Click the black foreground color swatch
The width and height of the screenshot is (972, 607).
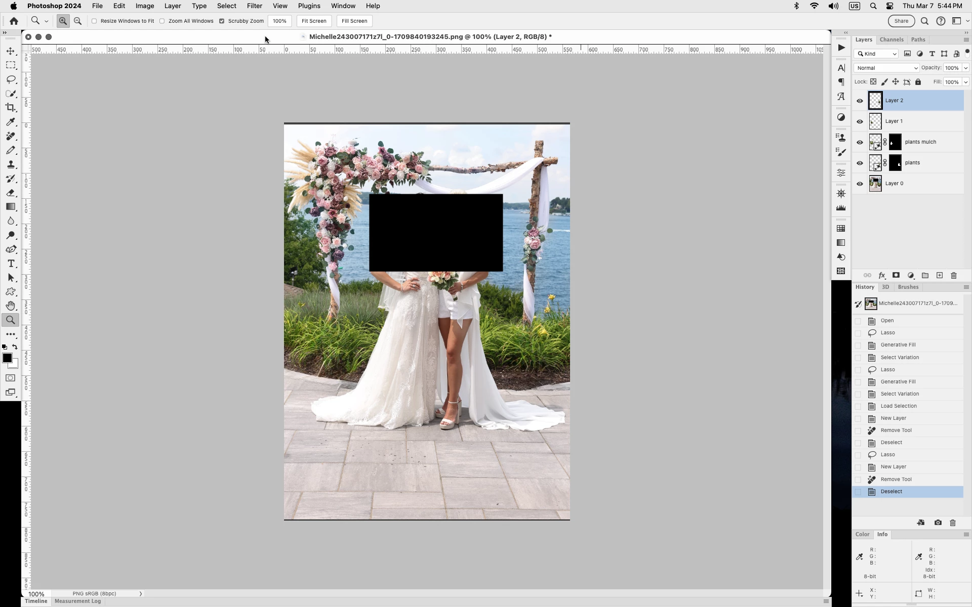pyautogui.click(x=7, y=358)
